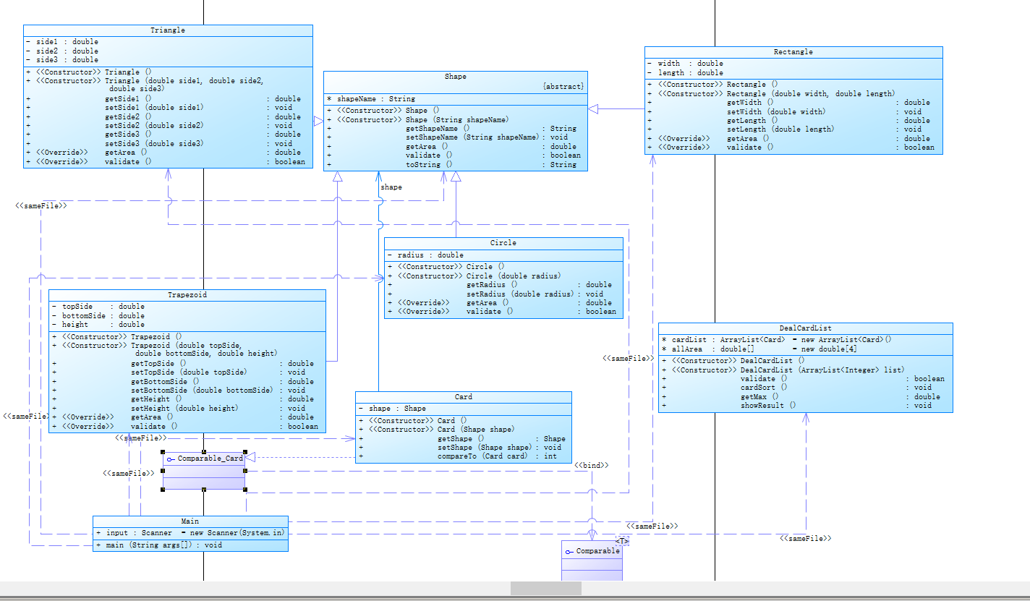1030x601 pixels.
Task: Click the Comparable_Card interface name
Action: tap(210, 459)
